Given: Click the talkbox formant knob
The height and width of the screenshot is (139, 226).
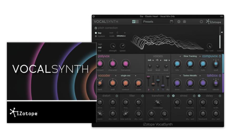Looking at the screenshot, I should point(203,83).
